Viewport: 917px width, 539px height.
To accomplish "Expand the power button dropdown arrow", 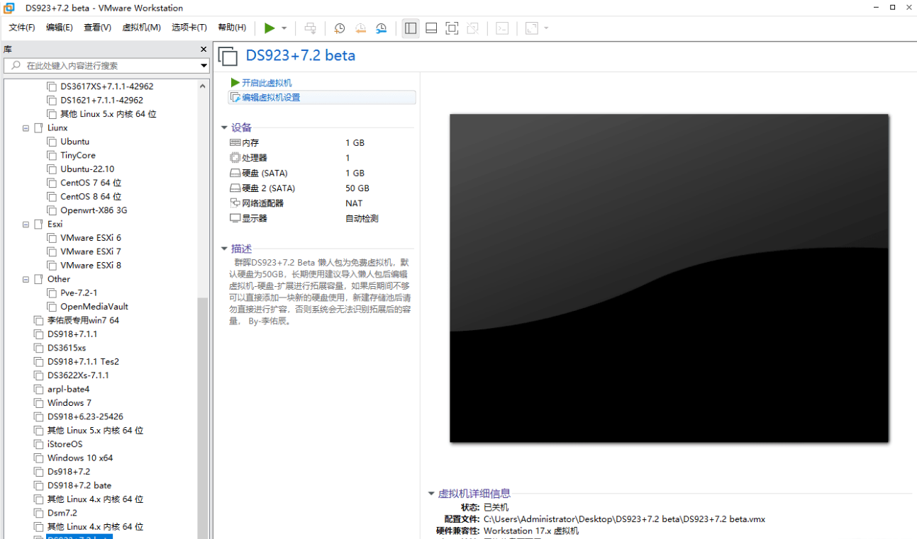I will 284,28.
